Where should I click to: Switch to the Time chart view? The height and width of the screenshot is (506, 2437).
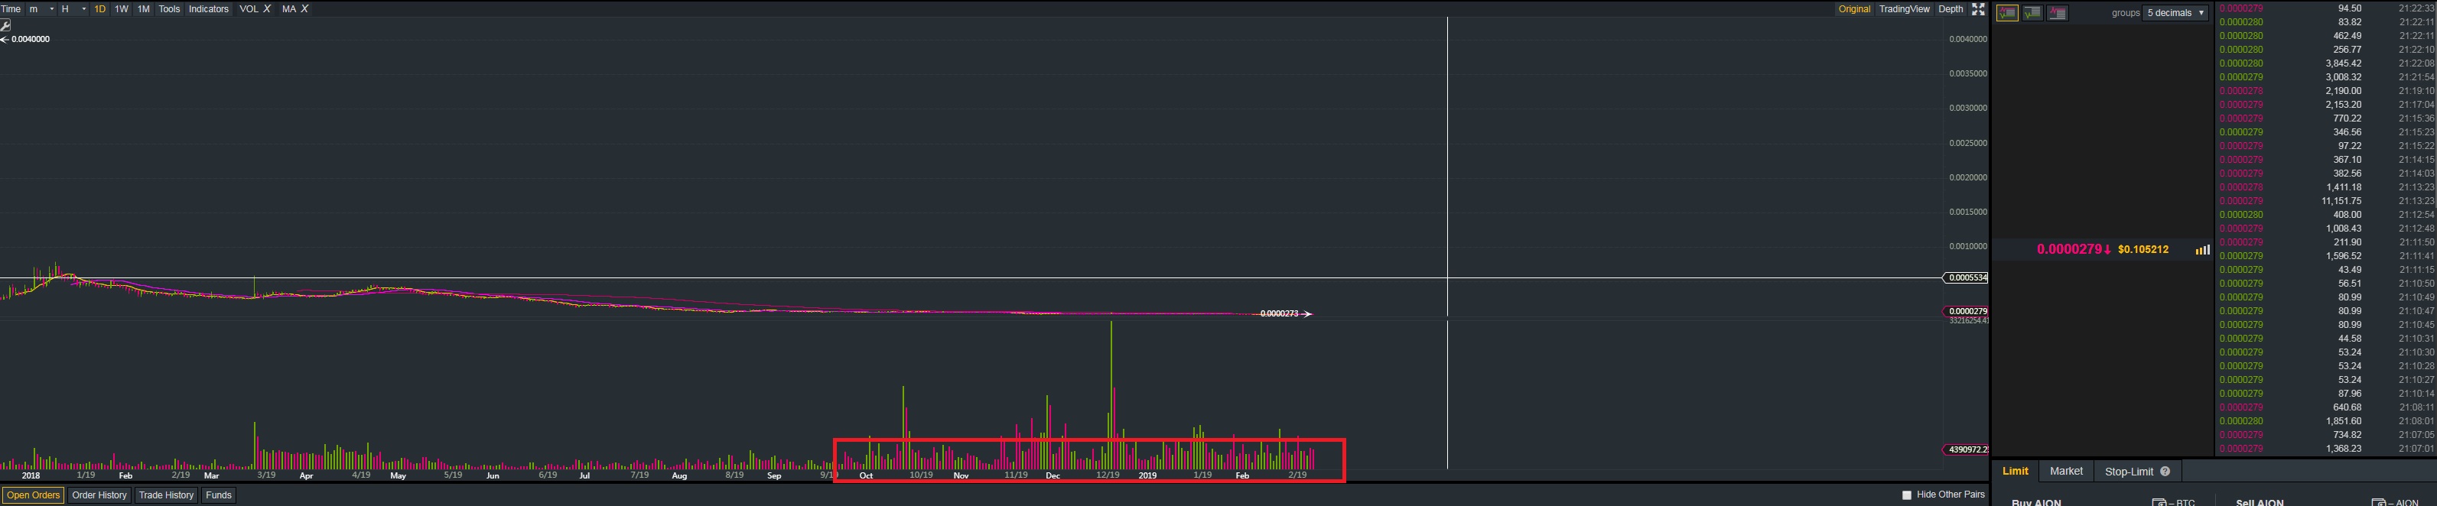point(11,8)
